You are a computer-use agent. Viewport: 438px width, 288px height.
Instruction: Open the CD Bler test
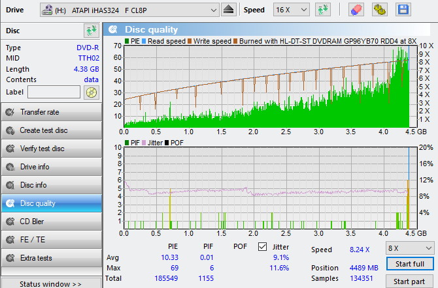pyautogui.click(x=51, y=222)
